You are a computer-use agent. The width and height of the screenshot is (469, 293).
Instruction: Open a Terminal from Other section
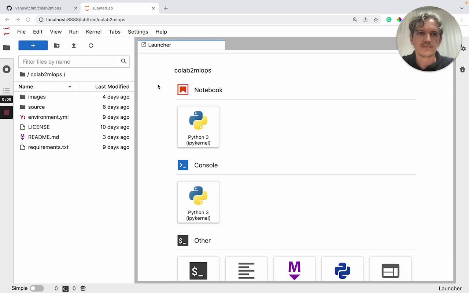pyautogui.click(x=198, y=269)
